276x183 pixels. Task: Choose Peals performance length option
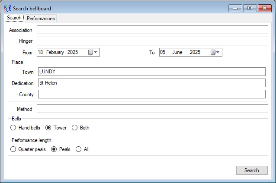click(x=54, y=149)
